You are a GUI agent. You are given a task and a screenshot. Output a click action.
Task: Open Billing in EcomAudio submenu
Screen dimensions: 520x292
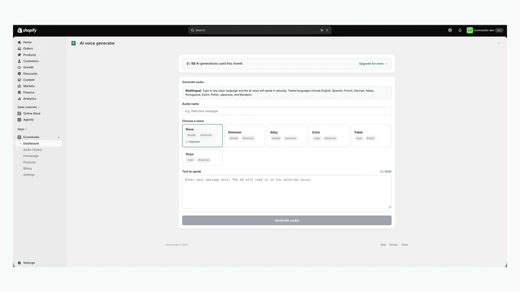[x=27, y=169]
